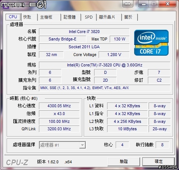Click L3 快取 size 10 MBytes

[127, 129]
